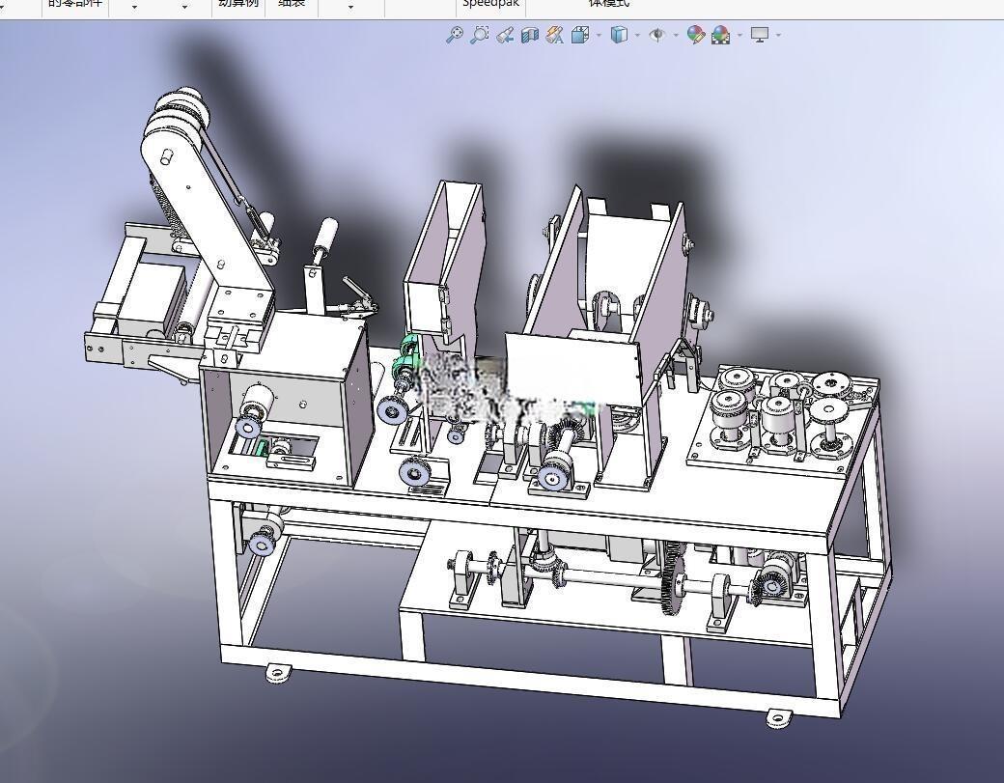The image size is (1004, 783).
Task: Toggle the Hide/Show Items eye icon
Action: point(657,35)
